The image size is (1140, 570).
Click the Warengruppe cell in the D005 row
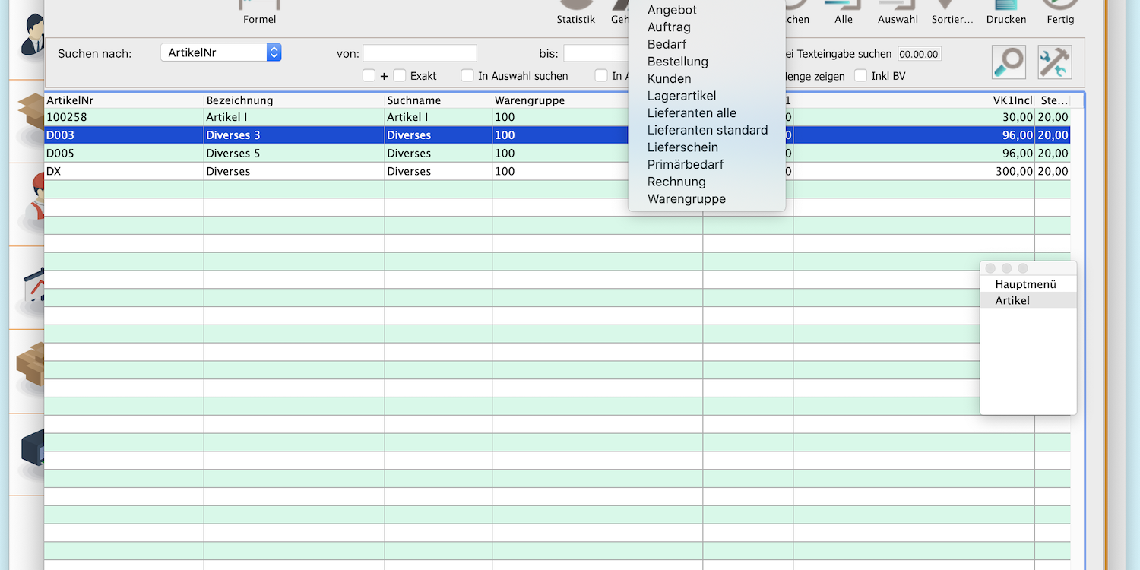(x=561, y=154)
